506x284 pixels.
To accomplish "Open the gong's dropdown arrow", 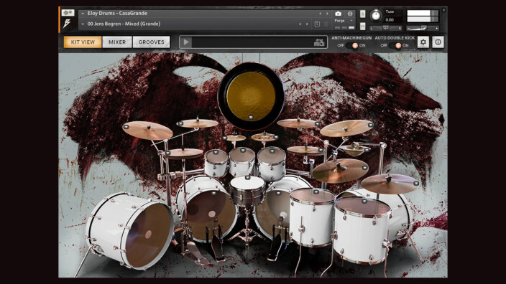I will point(251,117).
